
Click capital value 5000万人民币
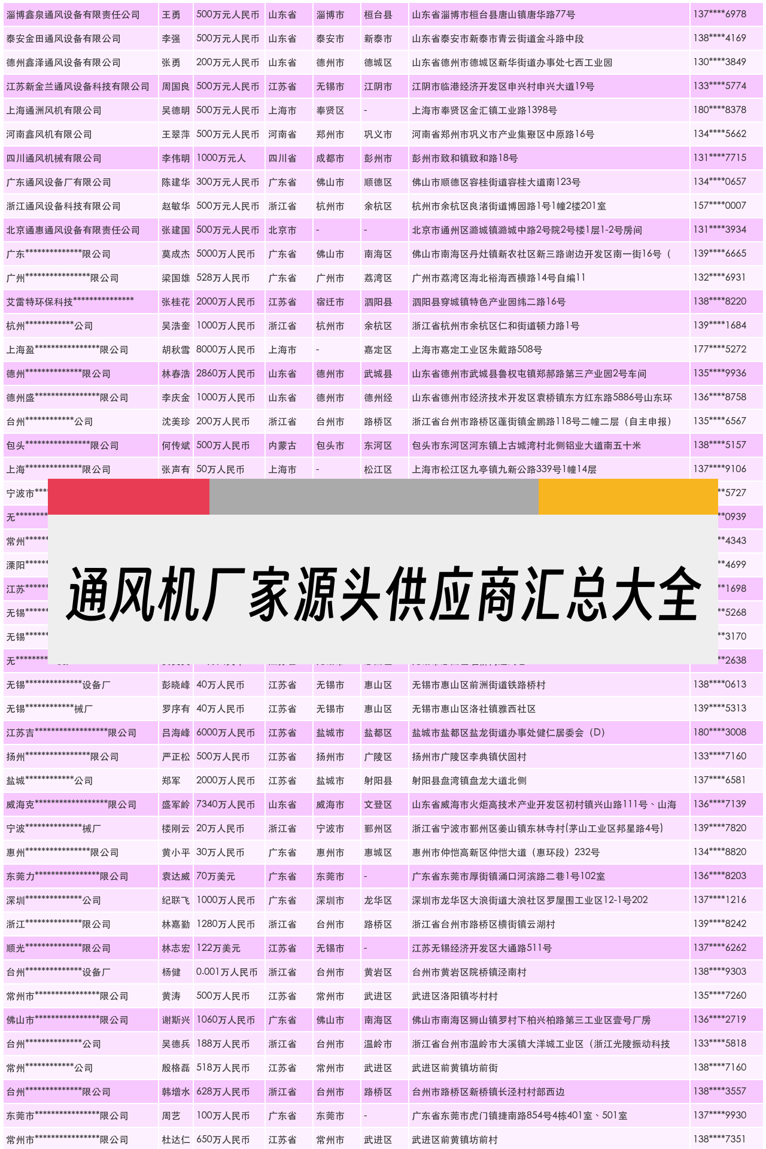(x=226, y=254)
